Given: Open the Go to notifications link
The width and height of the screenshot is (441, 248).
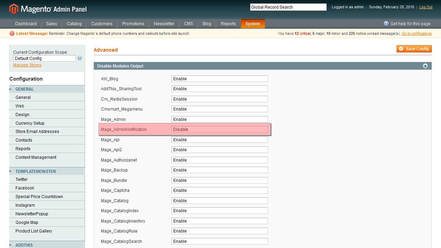Looking at the screenshot, I should (x=417, y=34).
